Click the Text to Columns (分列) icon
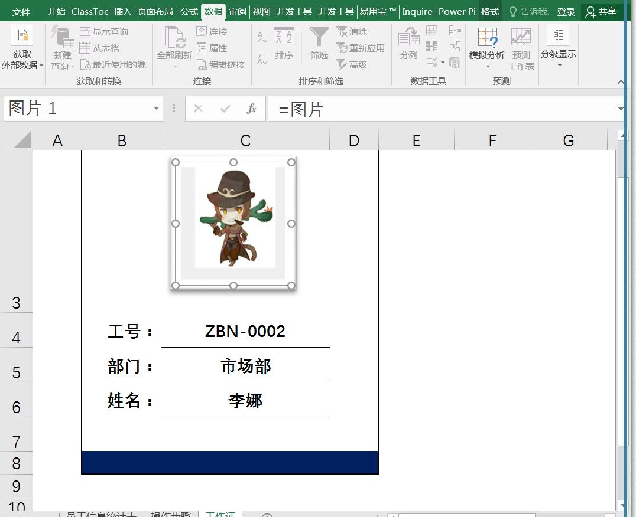636x517 pixels. click(x=408, y=44)
